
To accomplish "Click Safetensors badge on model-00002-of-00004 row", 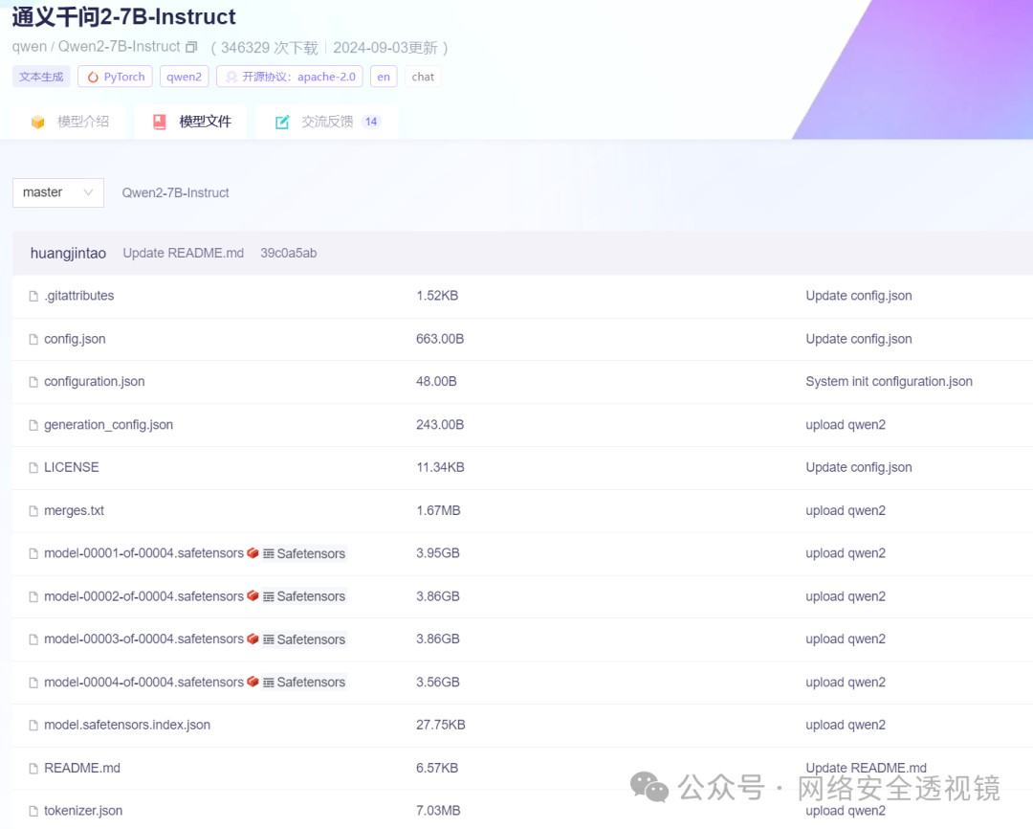I will pyautogui.click(x=304, y=596).
